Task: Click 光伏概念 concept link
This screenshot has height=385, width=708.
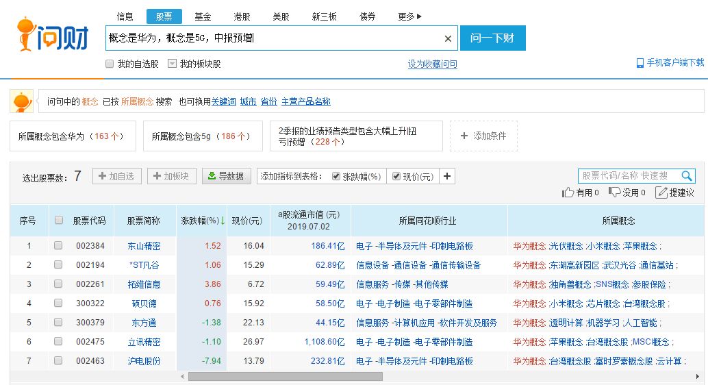Action: coord(566,246)
